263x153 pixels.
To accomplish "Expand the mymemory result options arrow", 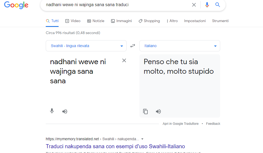I will (142, 139).
